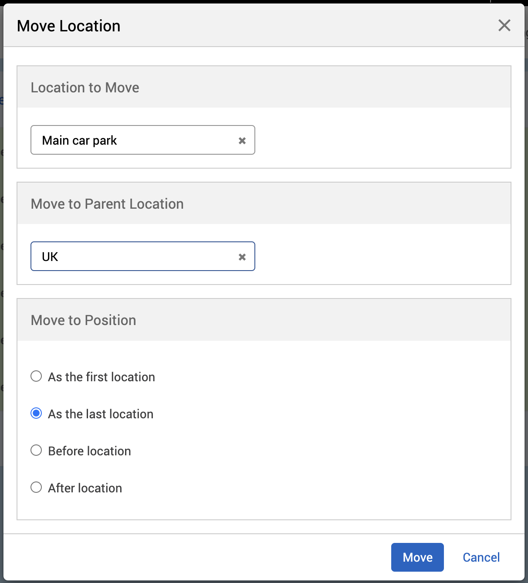
Task: Click the 'After location' label text
Action: [85, 488]
